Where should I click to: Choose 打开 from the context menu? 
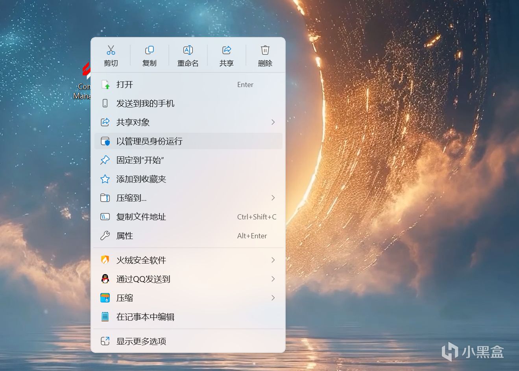coord(188,85)
